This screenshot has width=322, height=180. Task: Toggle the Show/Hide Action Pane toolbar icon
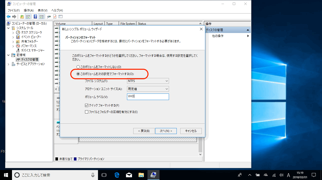(x=41, y=17)
